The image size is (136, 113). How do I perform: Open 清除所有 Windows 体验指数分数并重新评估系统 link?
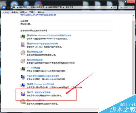(x=50, y=35)
